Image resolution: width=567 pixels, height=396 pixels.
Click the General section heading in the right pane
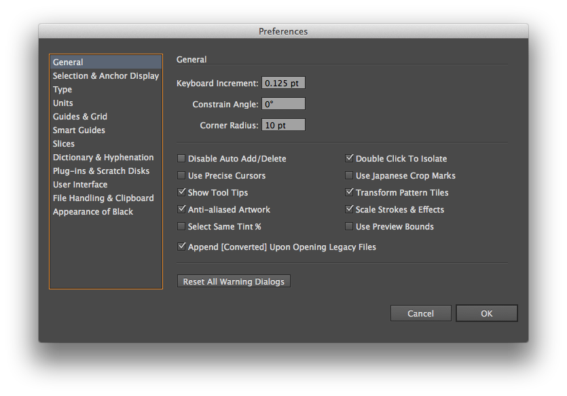click(x=191, y=59)
